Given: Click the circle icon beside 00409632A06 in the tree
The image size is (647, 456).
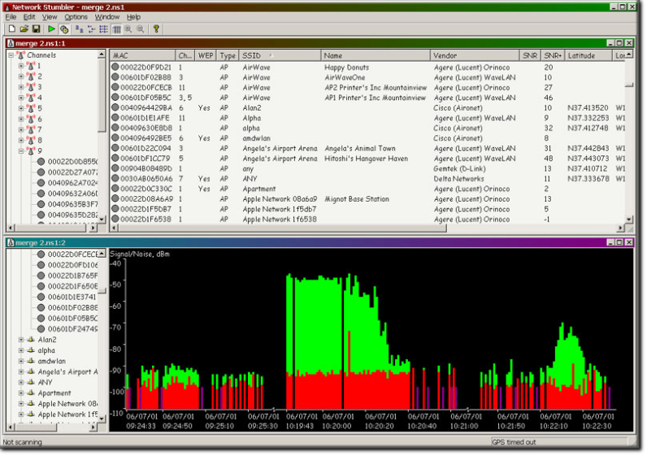Looking at the screenshot, I should pos(41,193).
